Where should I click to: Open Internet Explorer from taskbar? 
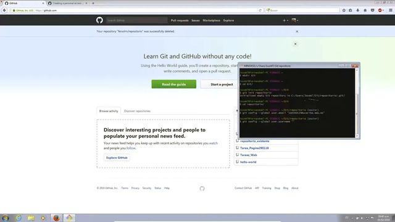pos(19,218)
